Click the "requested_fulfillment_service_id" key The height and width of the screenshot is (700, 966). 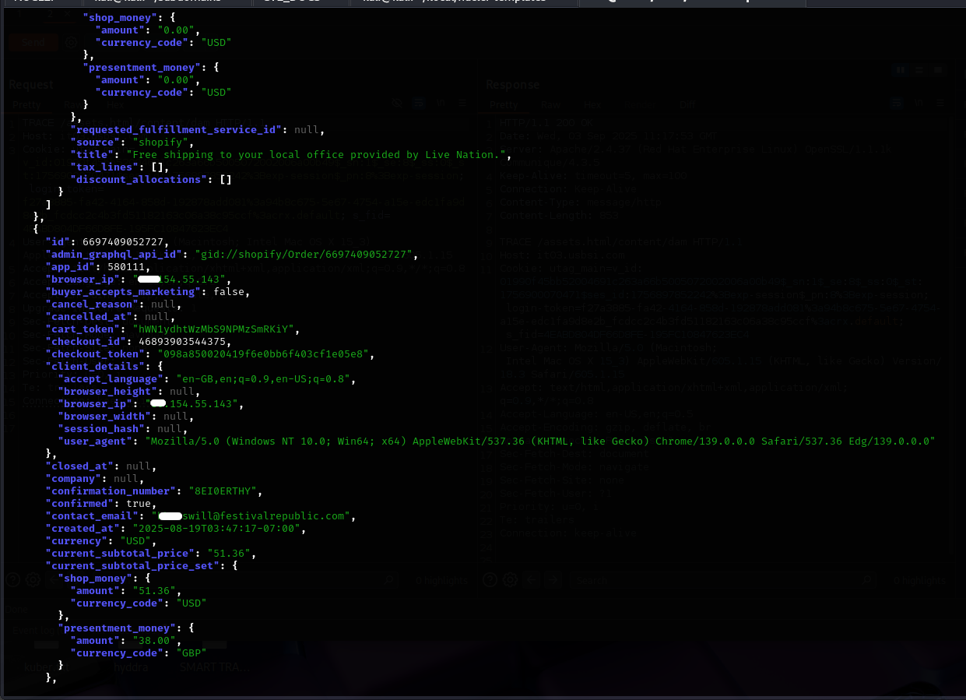pos(176,130)
